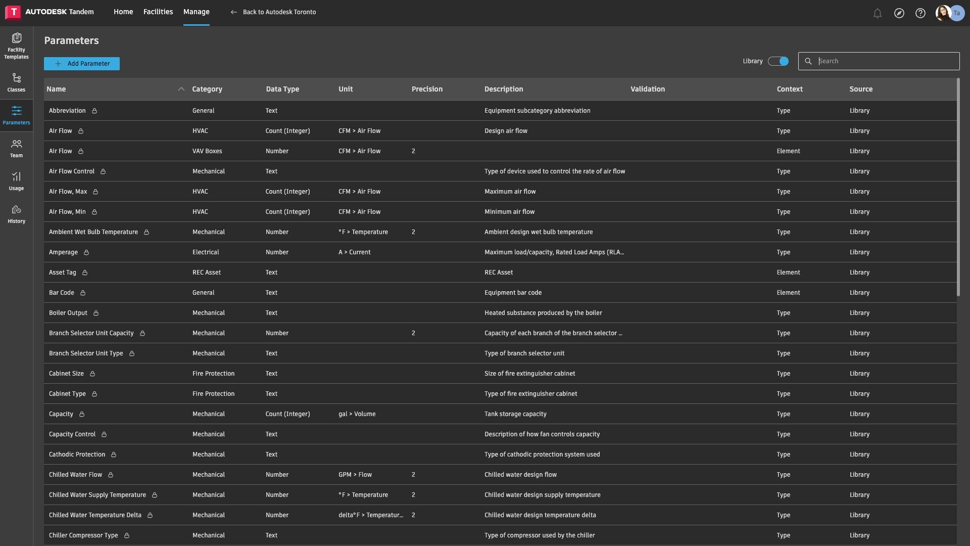Go to the Home tab
The width and height of the screenshot is (970, 546).
tap(123, 12)
